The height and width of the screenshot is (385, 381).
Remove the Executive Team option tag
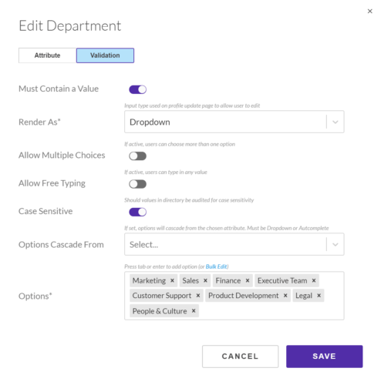click(314, 280)
